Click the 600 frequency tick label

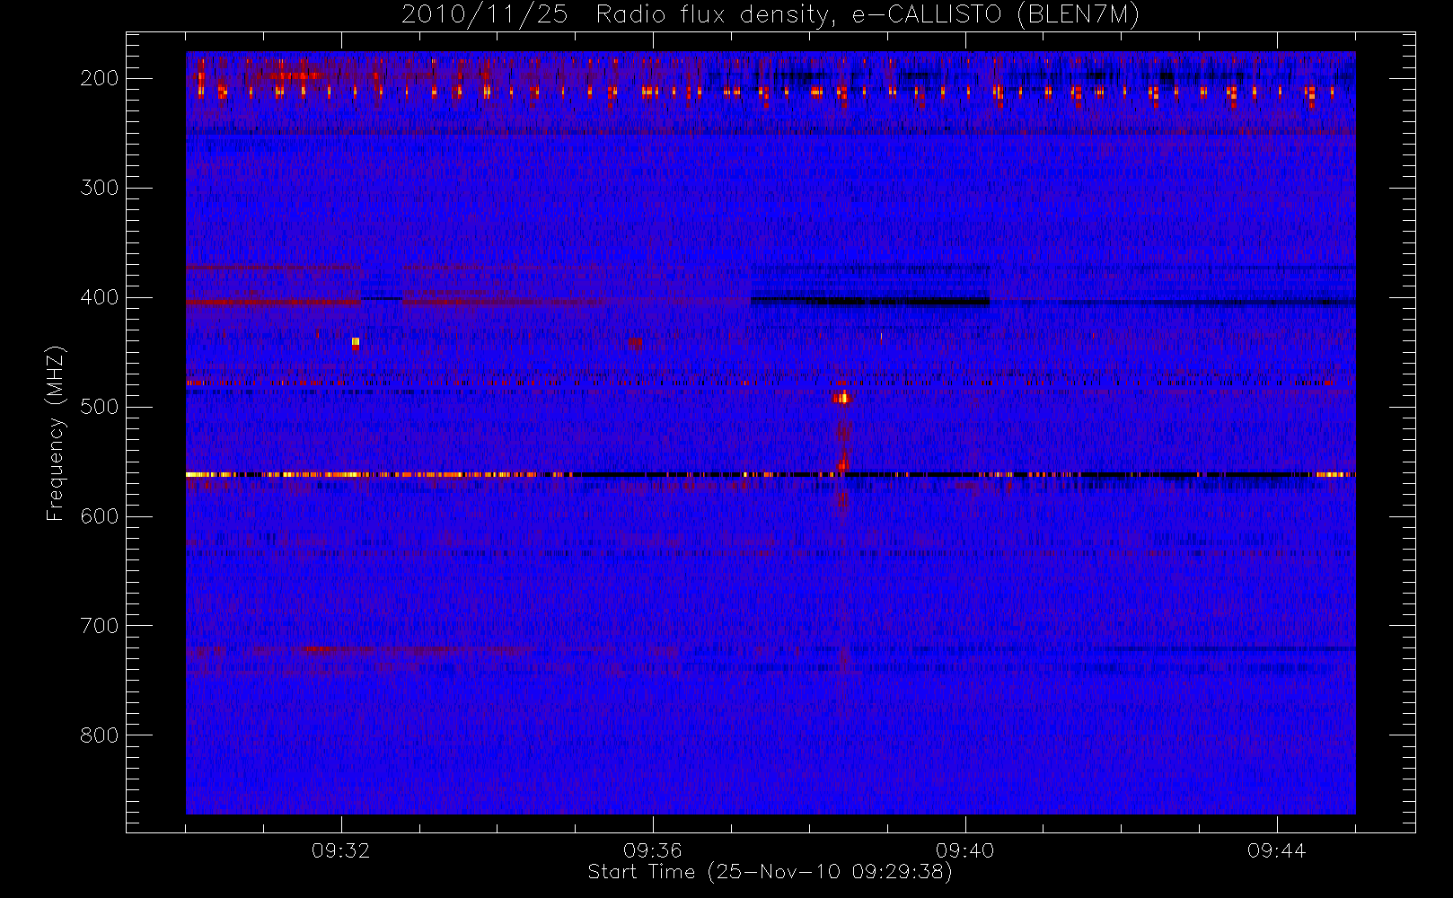100,516
